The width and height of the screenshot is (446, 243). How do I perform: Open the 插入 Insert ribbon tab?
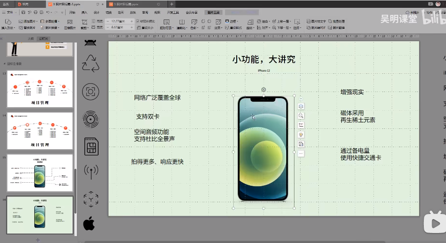(84, 13)
